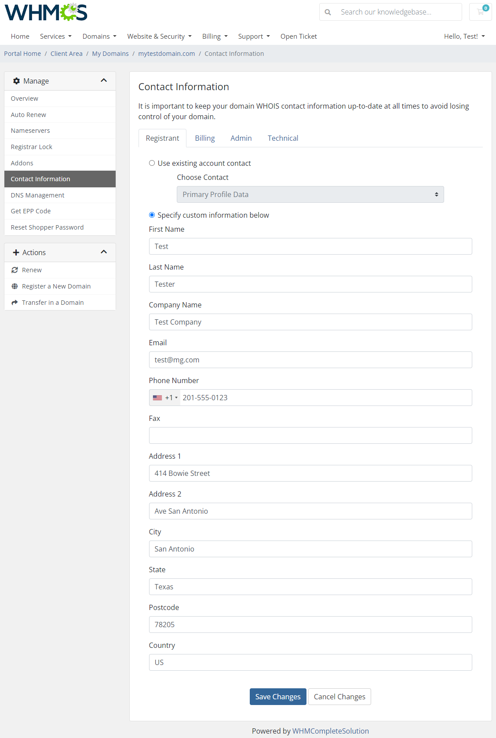Collapse the Manage panel chevron
Viewport: 496px width, 738px height.
coord(104,80)
